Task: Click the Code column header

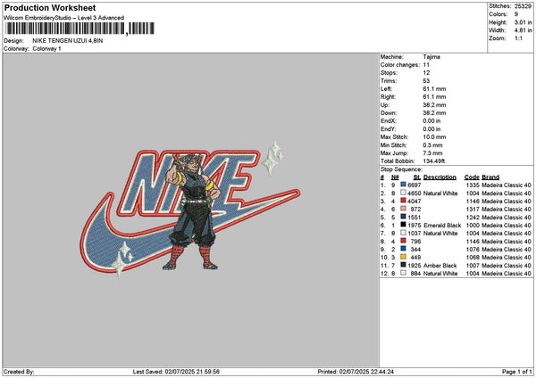Action: 472,177
